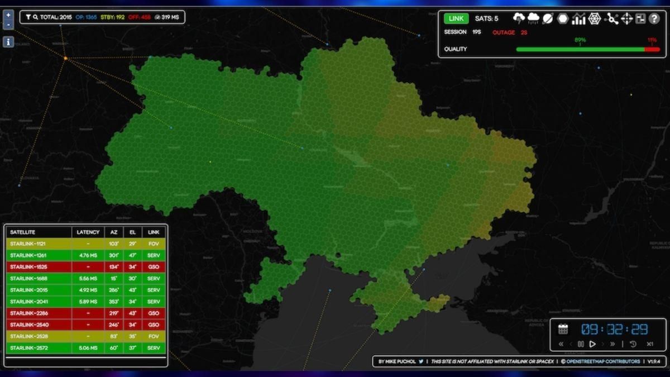This screenshot has width=670, height=377.
Task: Open the calendar date picker
Action: coord(564,328)
